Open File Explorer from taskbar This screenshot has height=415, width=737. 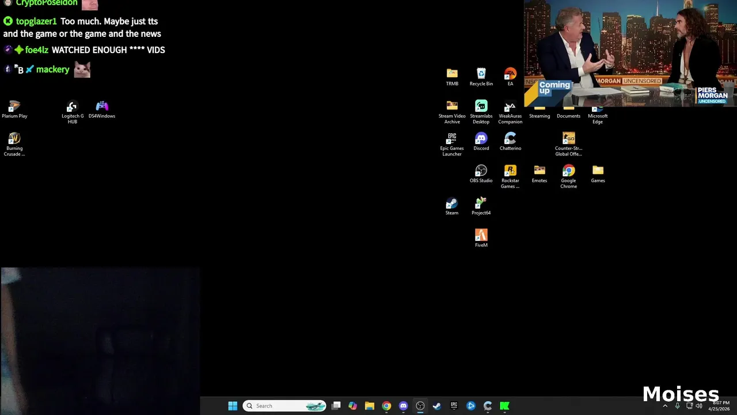coord(370,406)
